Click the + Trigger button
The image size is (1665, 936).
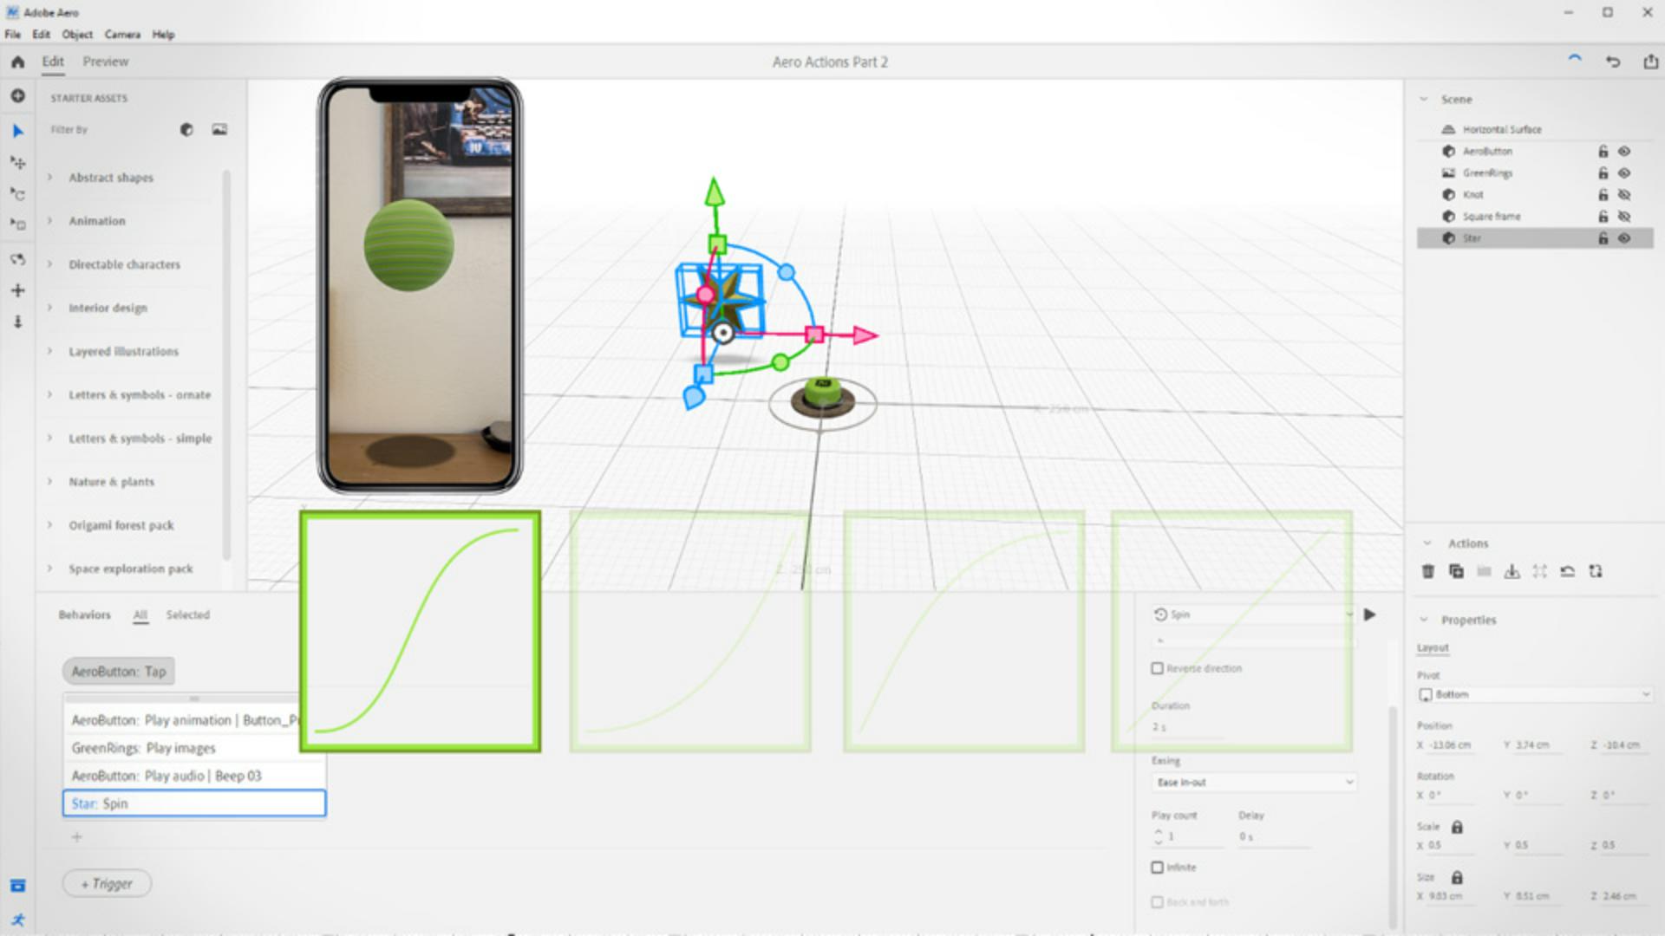pyautogui.click(x=108, y=883)
